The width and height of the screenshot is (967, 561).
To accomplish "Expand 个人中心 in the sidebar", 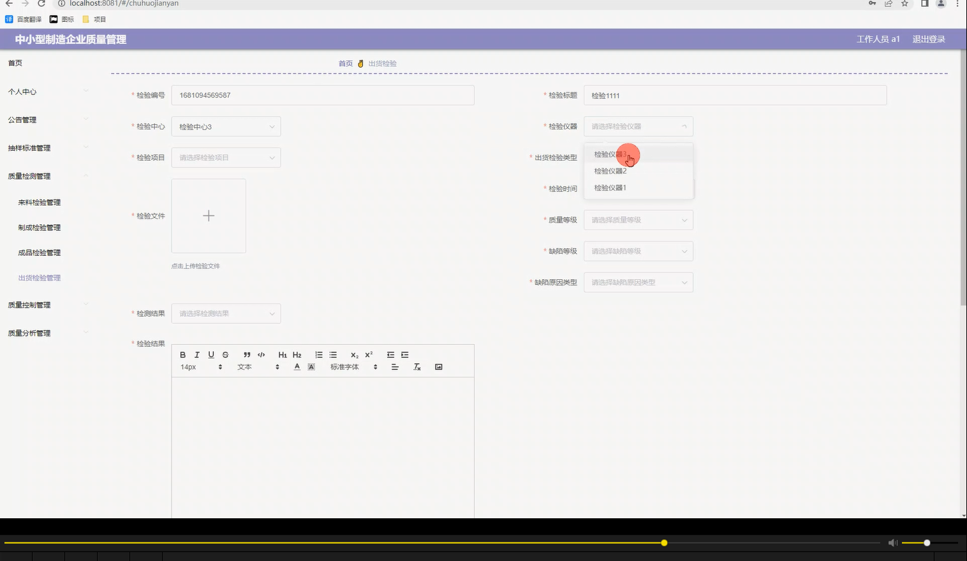I will point(48,92).
